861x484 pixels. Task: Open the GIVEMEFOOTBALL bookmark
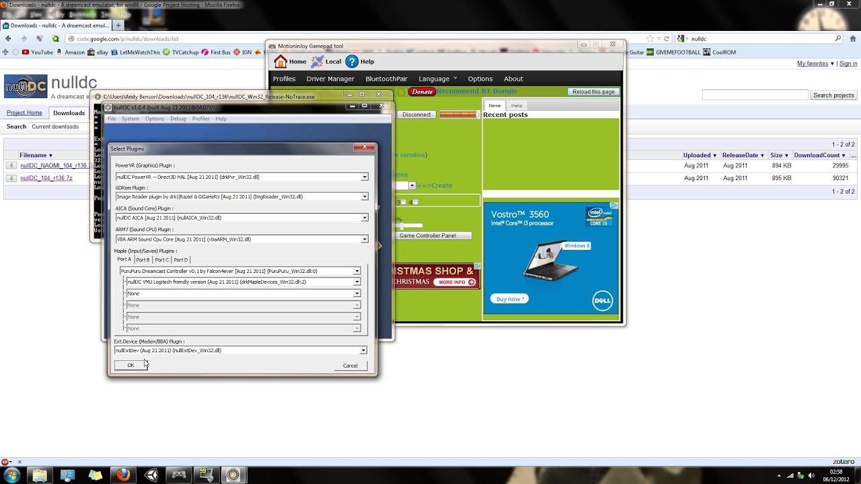(x=674, y=52)
